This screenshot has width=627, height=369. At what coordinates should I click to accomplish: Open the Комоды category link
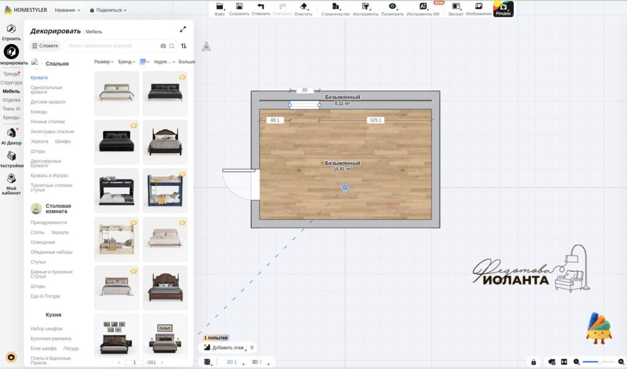39,112
